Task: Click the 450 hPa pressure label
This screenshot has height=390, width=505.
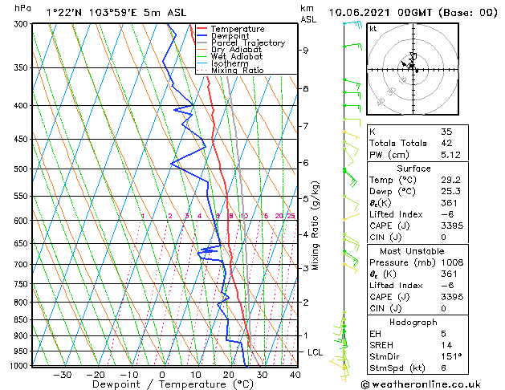Action: point(22,140)
